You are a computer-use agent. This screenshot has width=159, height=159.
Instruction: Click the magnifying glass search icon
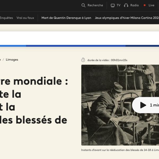83,5
